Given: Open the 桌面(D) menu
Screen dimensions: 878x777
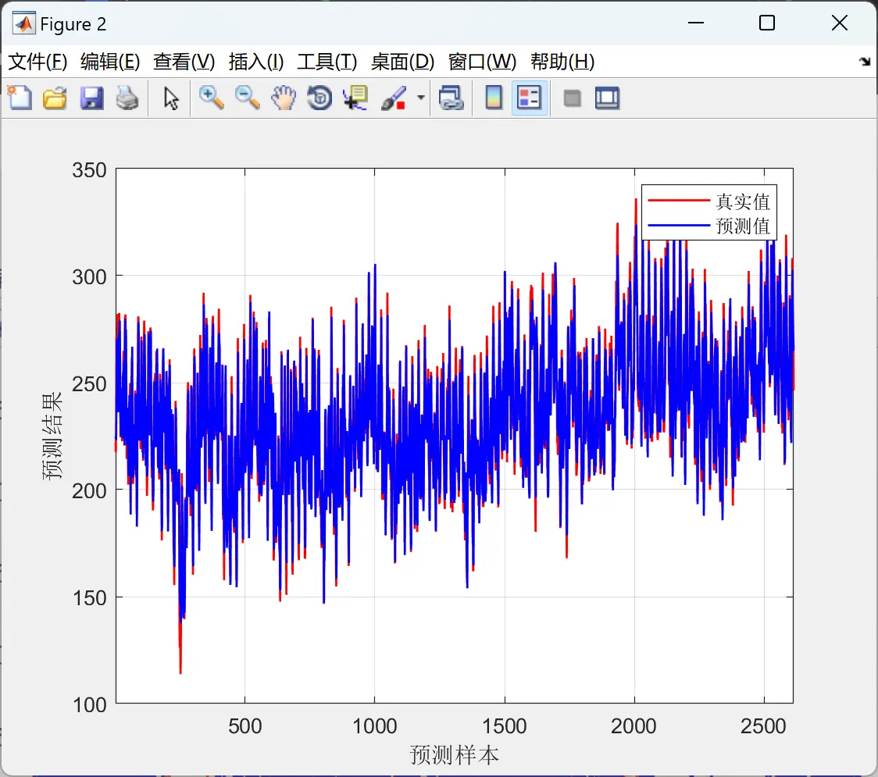Looking at the screenshot, I should tap(402, 62).
